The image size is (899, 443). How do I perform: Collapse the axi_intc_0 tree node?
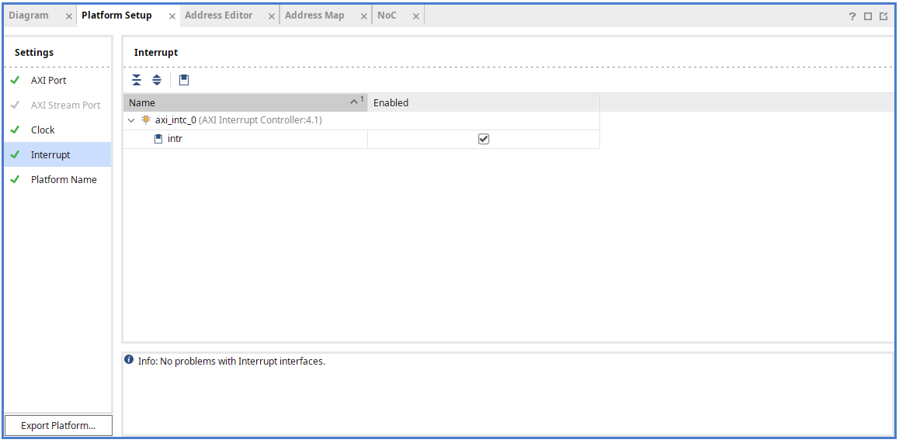tap(131, 121)
